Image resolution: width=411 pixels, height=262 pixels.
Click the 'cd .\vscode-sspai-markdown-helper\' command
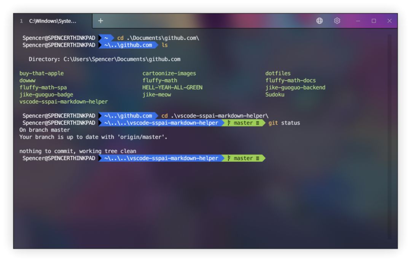tap(215, 115)
